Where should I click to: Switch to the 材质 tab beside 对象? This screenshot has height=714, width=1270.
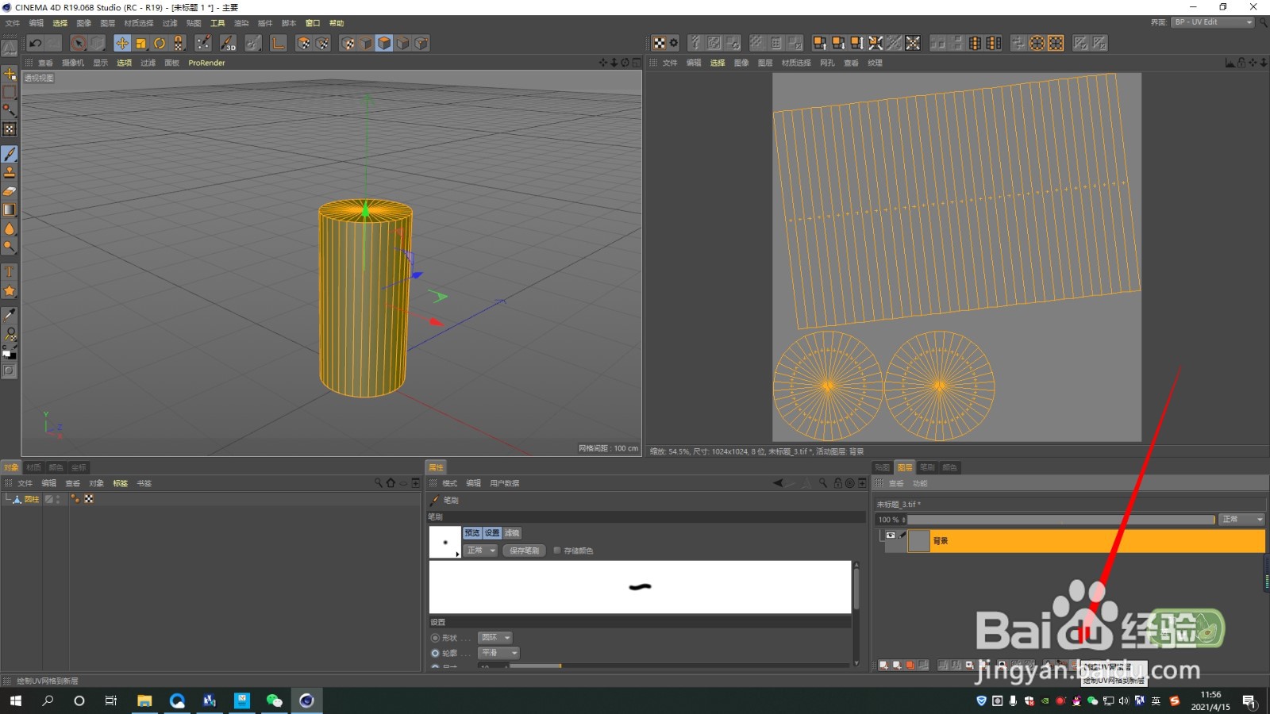(x=33, y=467)
